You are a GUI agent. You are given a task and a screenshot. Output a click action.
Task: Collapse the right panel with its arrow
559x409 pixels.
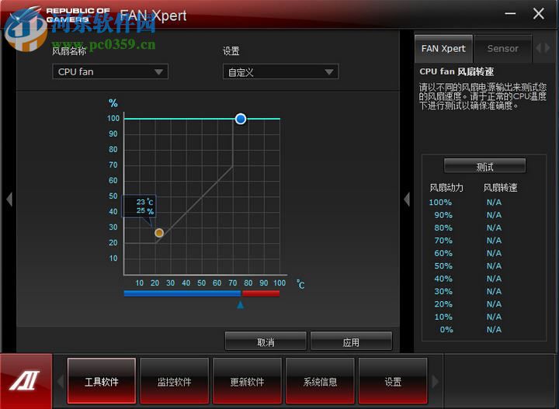click(407, 199)
